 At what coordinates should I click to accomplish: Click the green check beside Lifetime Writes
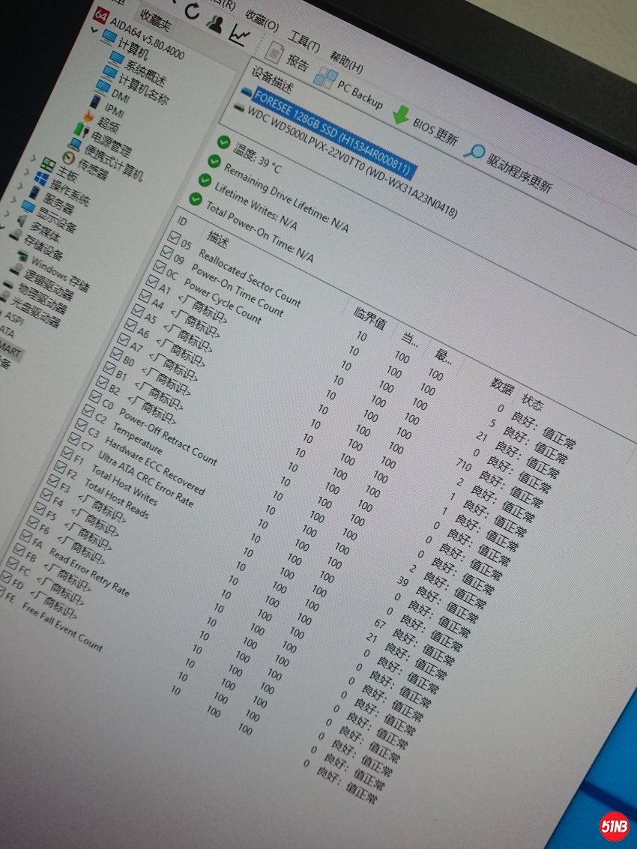pos(204,180)
